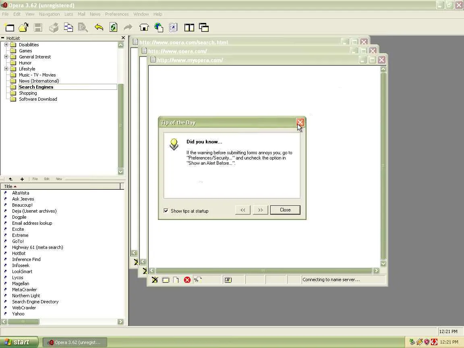Open the Northern Light bookmark
This screenshot has height=348, width=464.
point(26,296)
